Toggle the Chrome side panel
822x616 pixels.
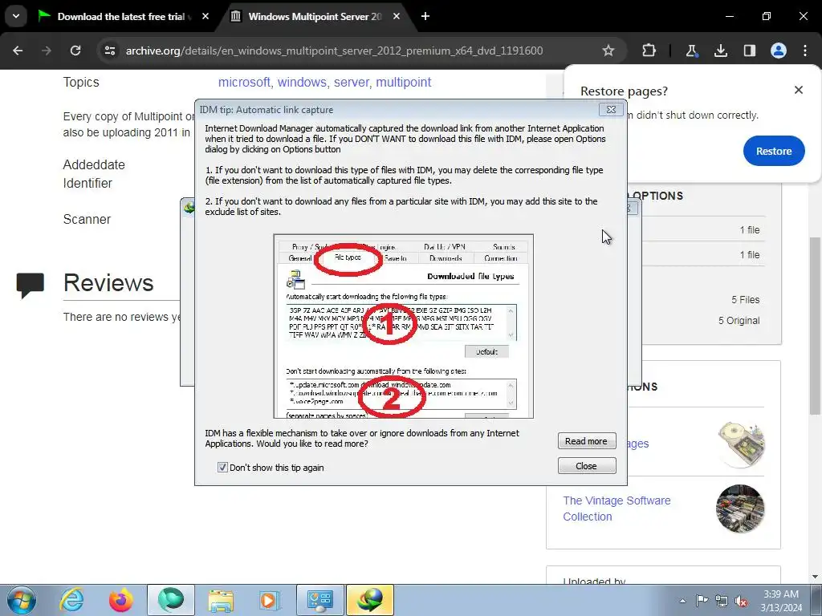tap(750, 51)
